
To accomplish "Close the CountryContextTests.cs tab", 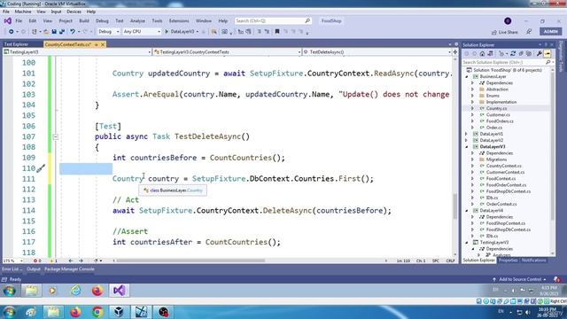I will click(x=103, y=44).
